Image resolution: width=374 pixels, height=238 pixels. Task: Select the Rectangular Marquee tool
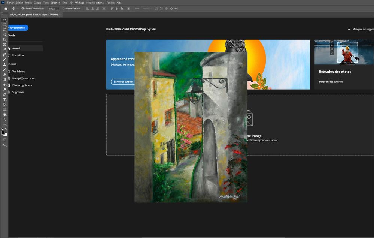click(4, 25)
